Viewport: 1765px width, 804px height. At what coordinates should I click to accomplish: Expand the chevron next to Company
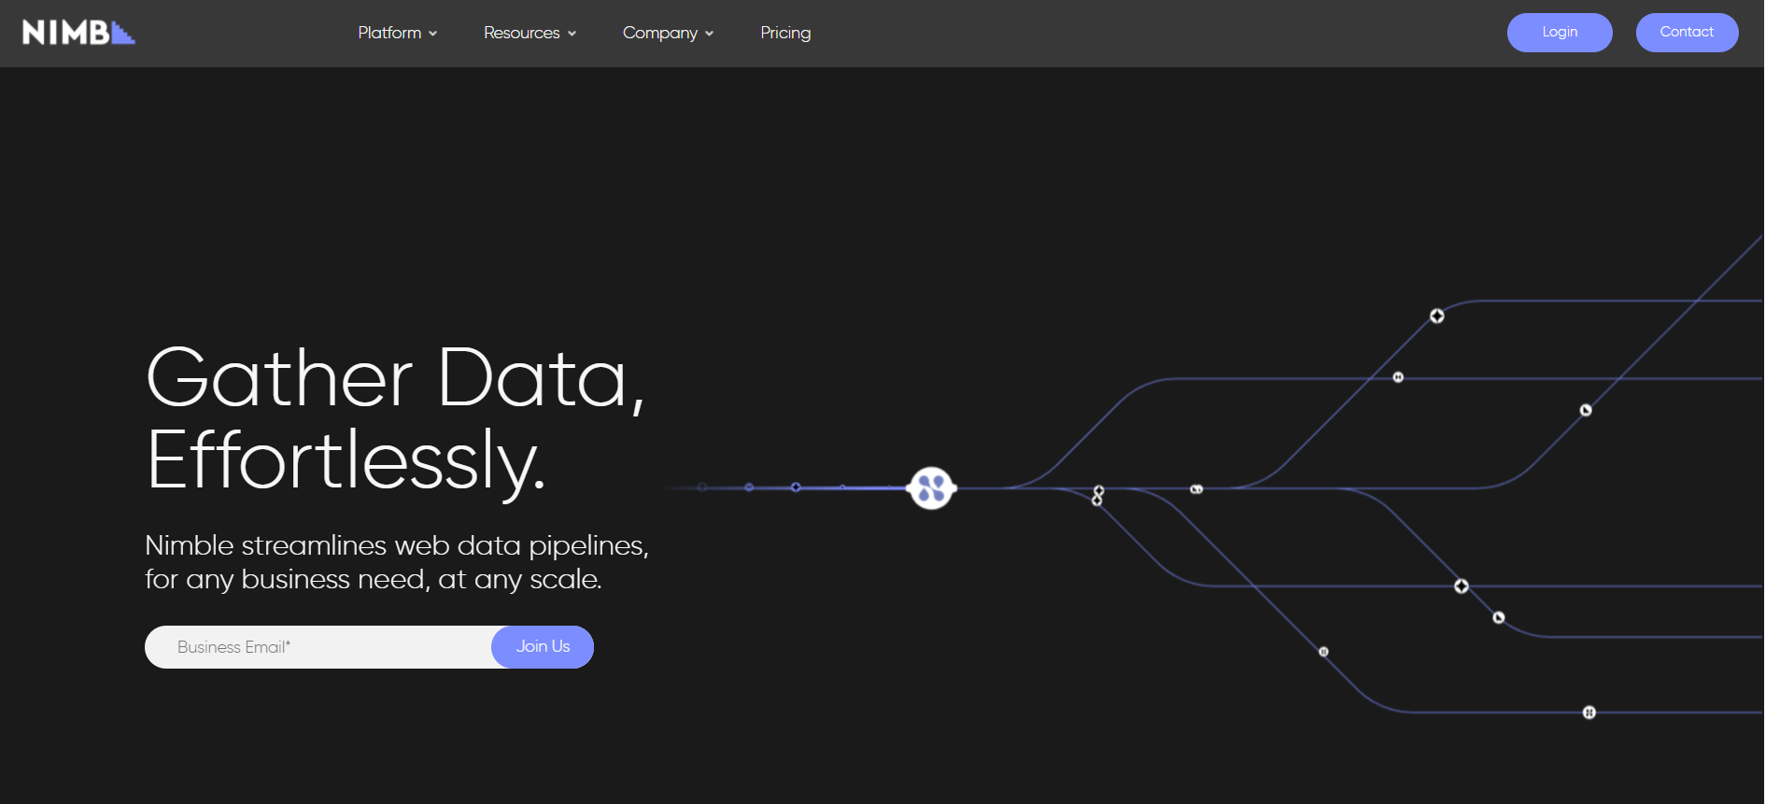coord(709,34)
